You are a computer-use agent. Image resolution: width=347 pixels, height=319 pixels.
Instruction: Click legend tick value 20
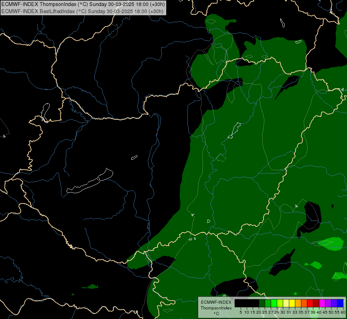point(259,312)
